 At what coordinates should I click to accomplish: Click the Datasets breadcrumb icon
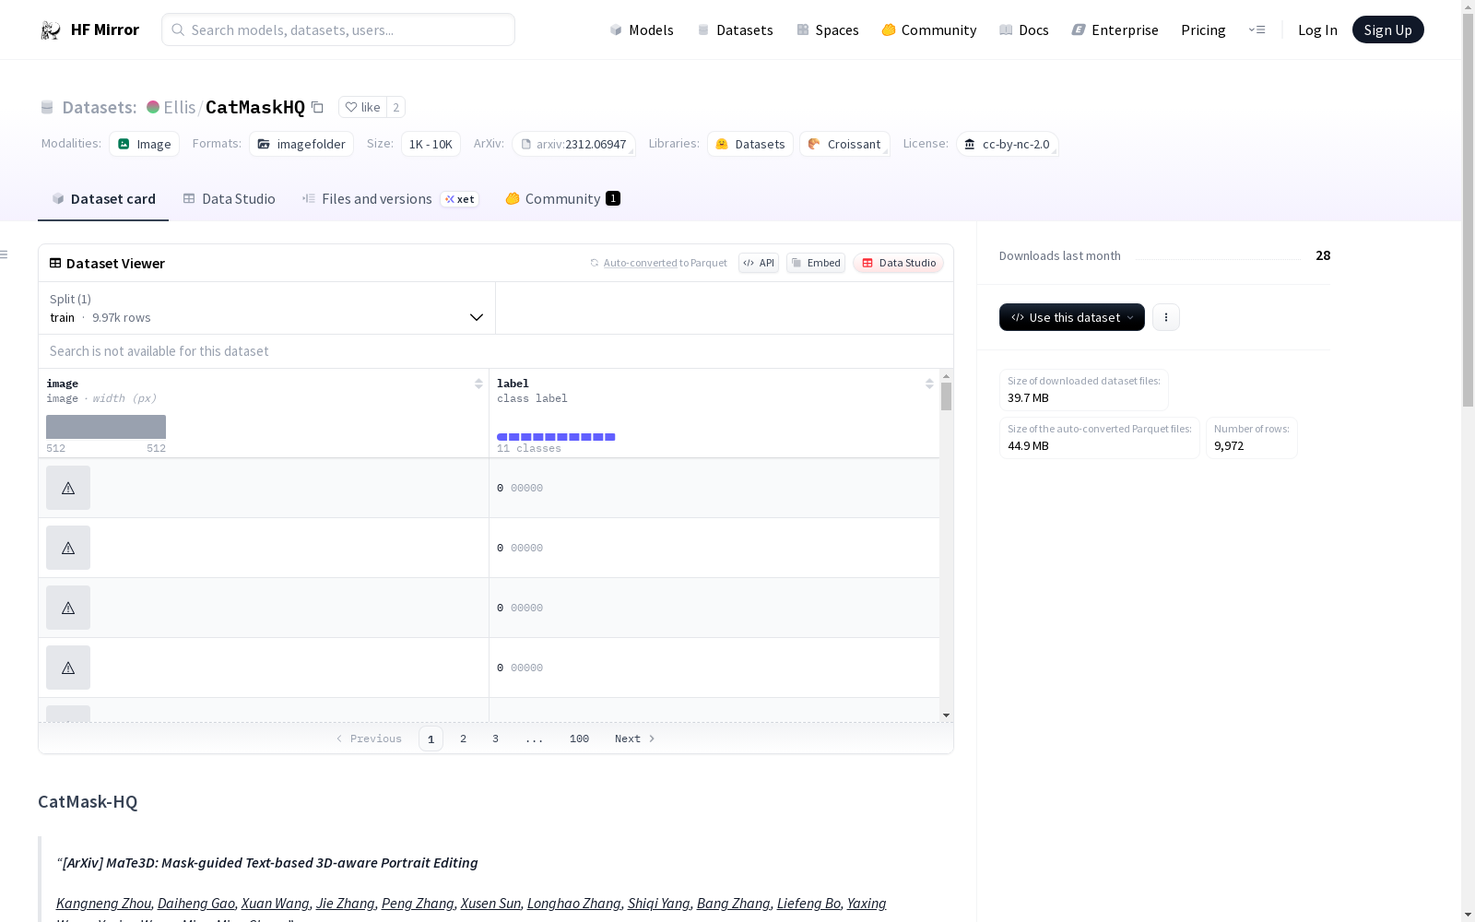pyautogui.click(x=47, y=107)
